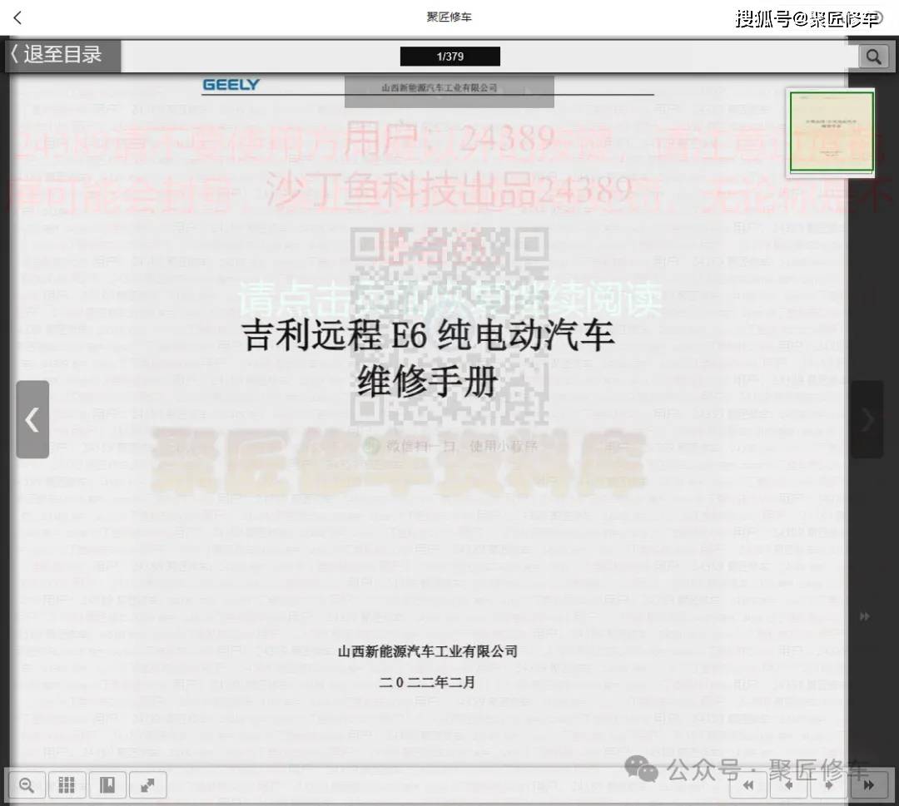Return to the catalog with 退至目录
Image resolution: width=899 pixels, height=806 pixels.
point(63,55)
